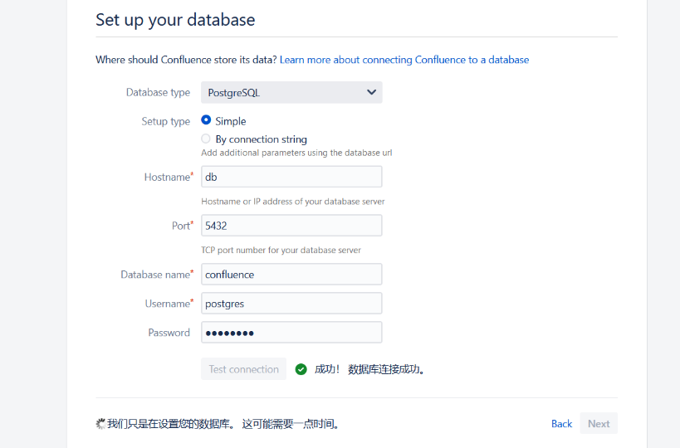Click the green success checkmark icon
Screen dimensions: 680x448
301,369
